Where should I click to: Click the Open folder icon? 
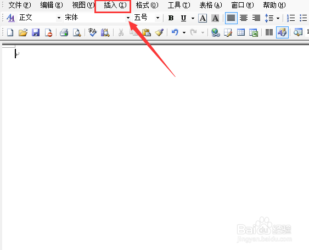pos(23,32)
